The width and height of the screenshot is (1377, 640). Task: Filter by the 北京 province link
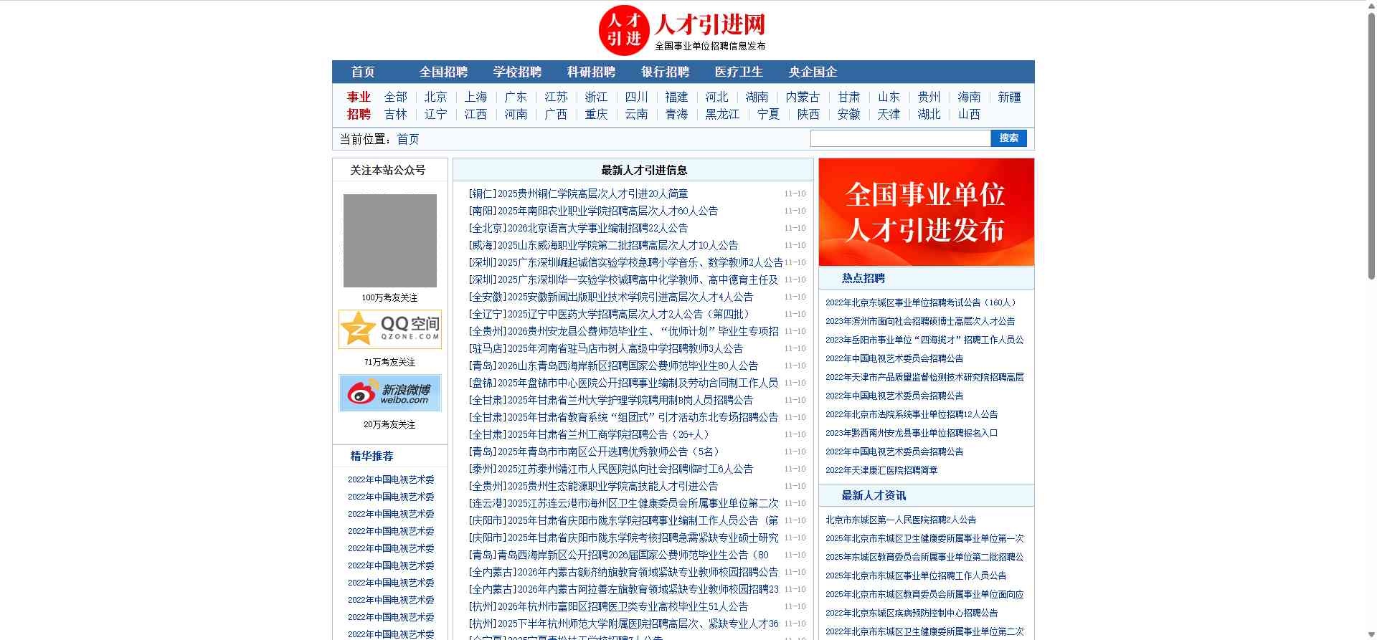click(435, 97)
